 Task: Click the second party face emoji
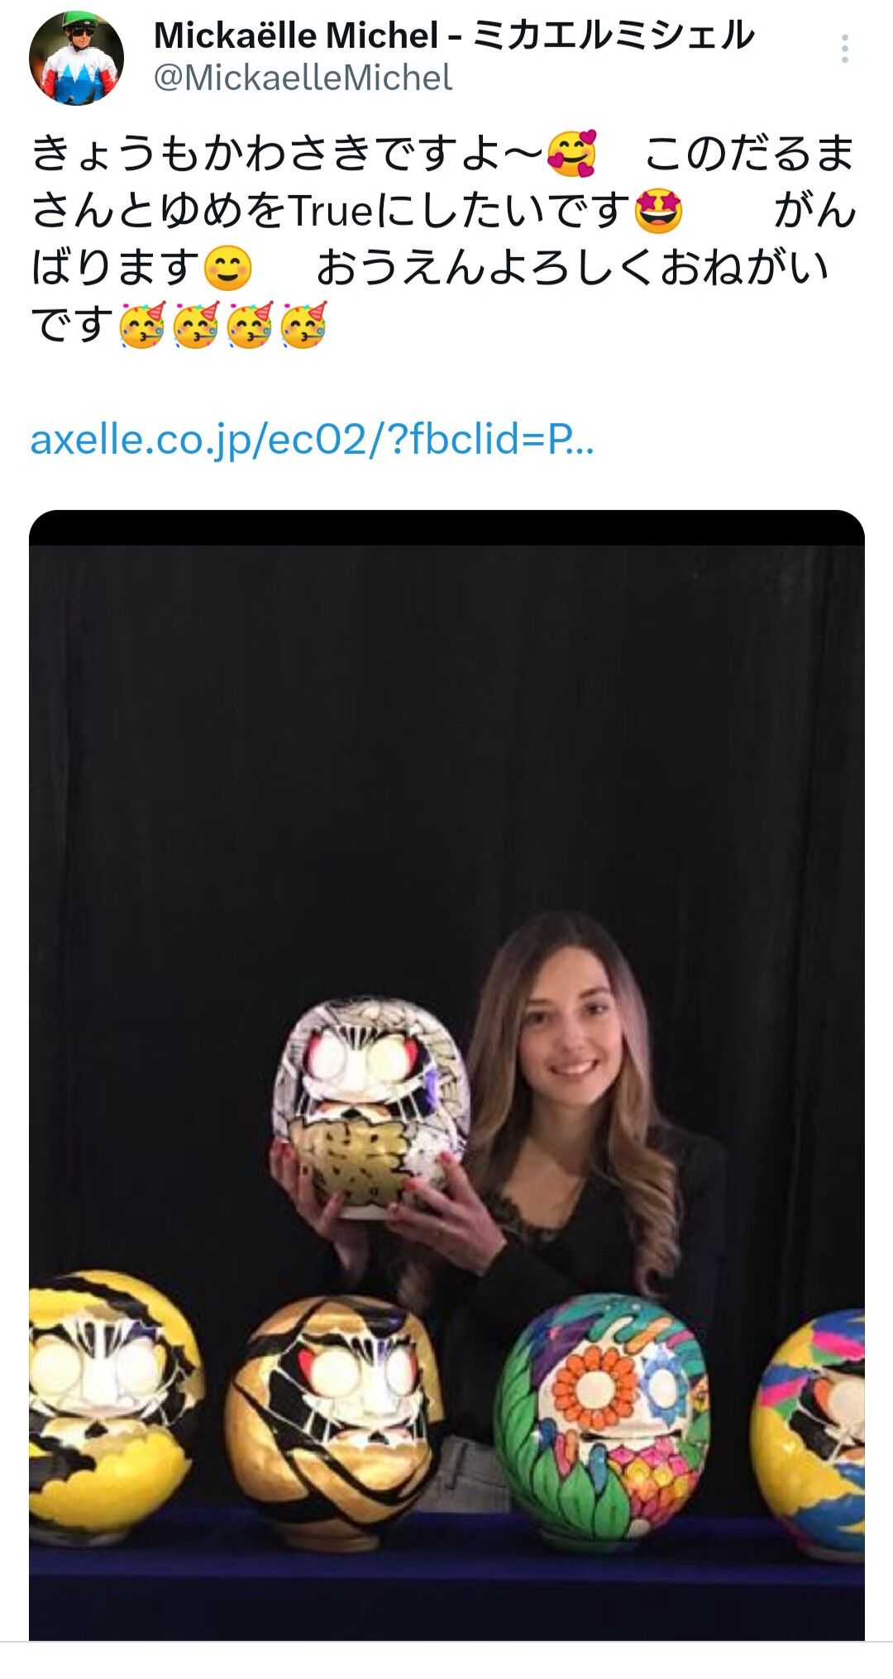click(x=196, y=325)
